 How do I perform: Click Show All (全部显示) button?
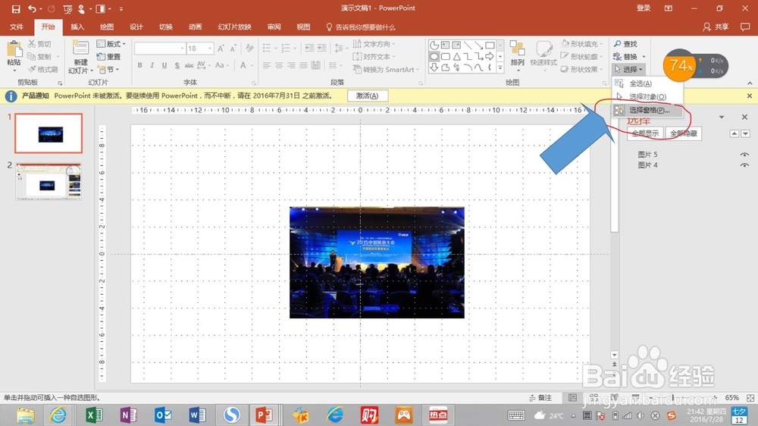click(645, 133)
